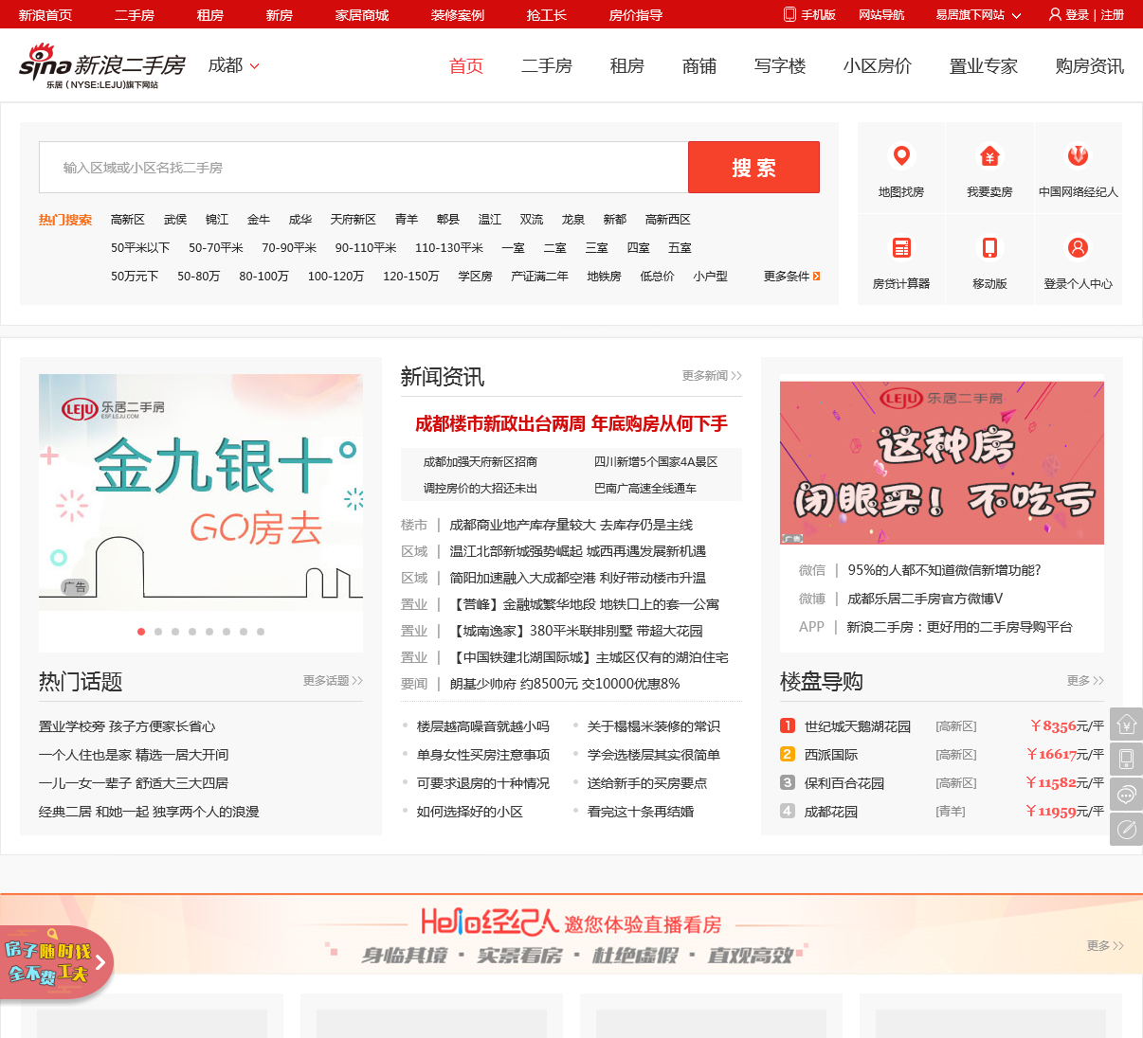Select the last carousel dot

pyautogui.click(x=261, y=631)
